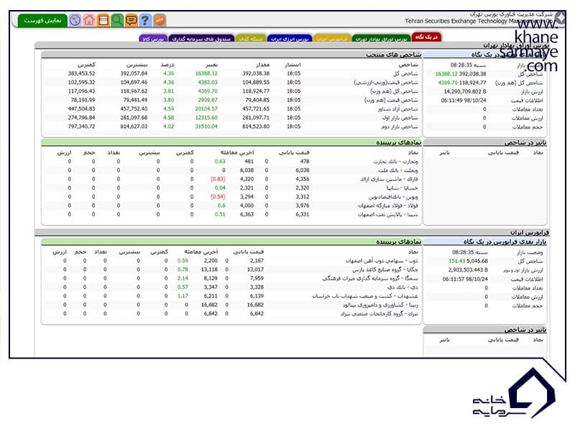Image resolution: width=575 pixels, height=431 pixels.
Task: Open symbol سمگا - گروه سرمايه گذاري ميراث فرهنگي
Action: (370, 279)
